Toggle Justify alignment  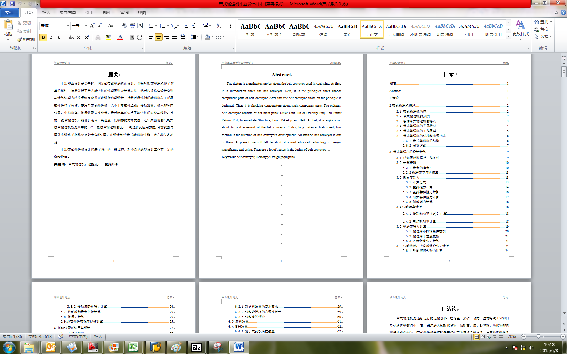175,37
